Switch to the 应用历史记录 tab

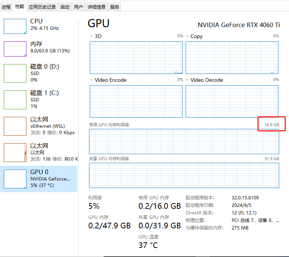[x=42, y=7]
